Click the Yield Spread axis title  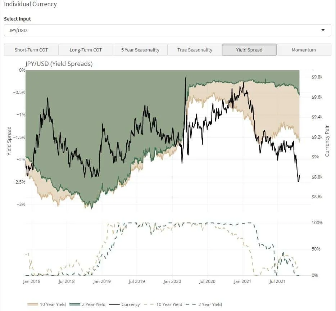coord(9,141)
